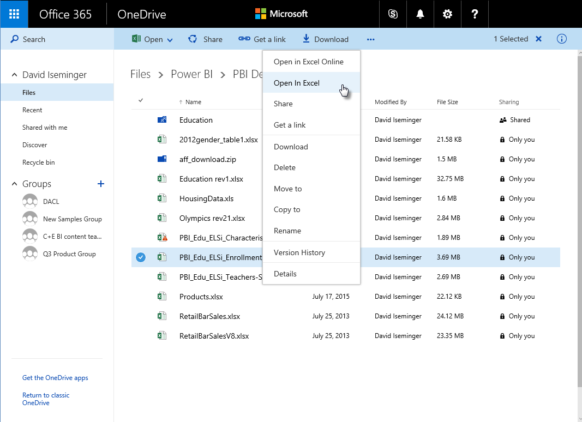
Task: Click Download in the toolbar
Action: pyautogui.click(x=326, y=39)
